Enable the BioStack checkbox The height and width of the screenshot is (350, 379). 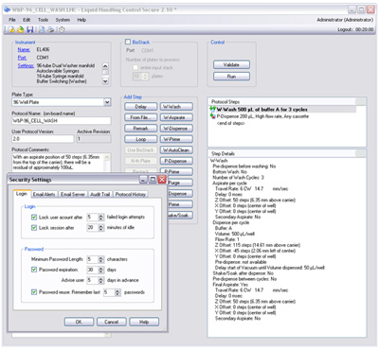coord(128,42)
